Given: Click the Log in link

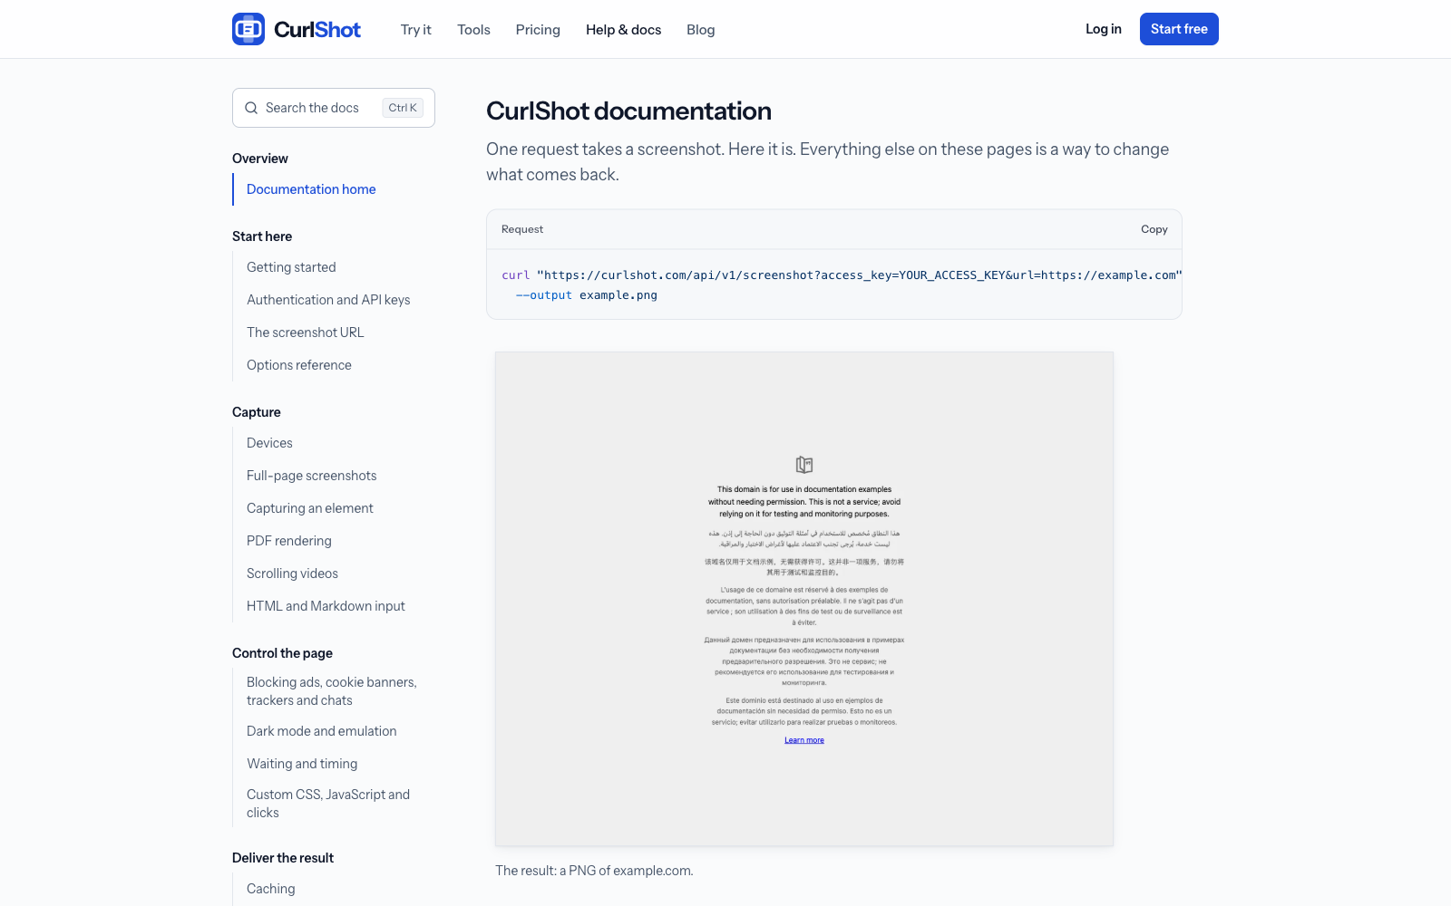Looking at the screenshot, I should (x=1104, y=29).
